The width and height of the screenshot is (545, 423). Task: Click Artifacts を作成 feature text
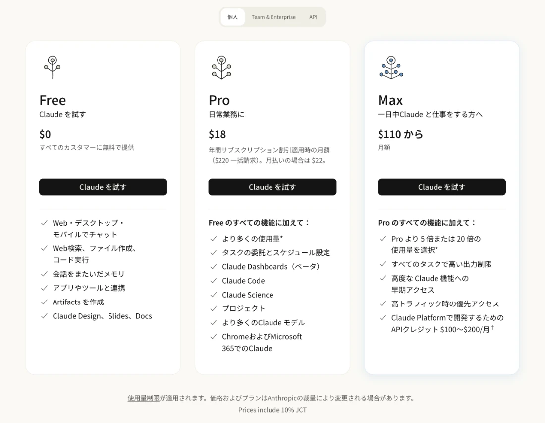click(78, 302)
